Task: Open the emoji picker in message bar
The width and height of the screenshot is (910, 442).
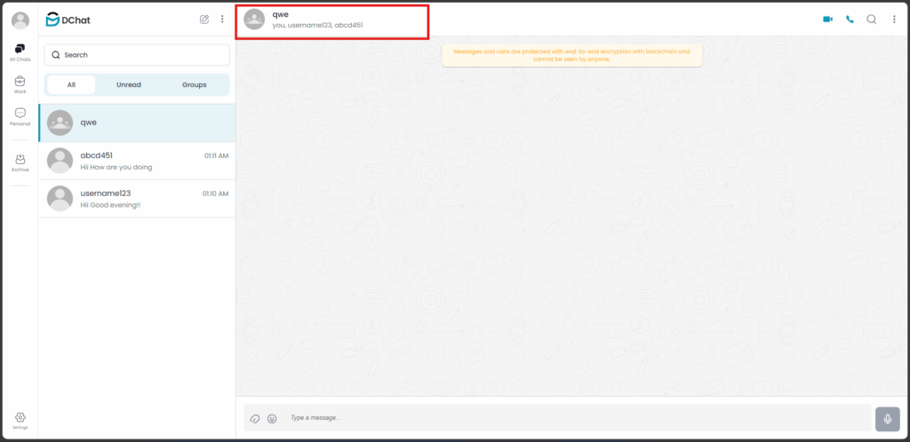Action: pyautogui.click(x=272, y=418)
